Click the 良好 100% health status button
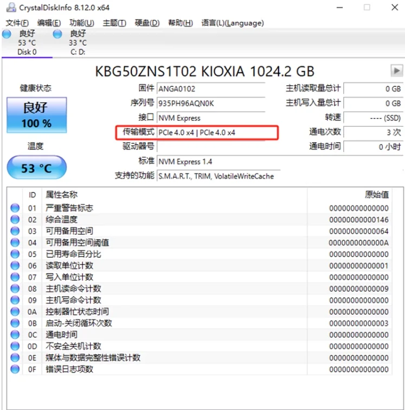405x410 pixels. tap(36, 115)
